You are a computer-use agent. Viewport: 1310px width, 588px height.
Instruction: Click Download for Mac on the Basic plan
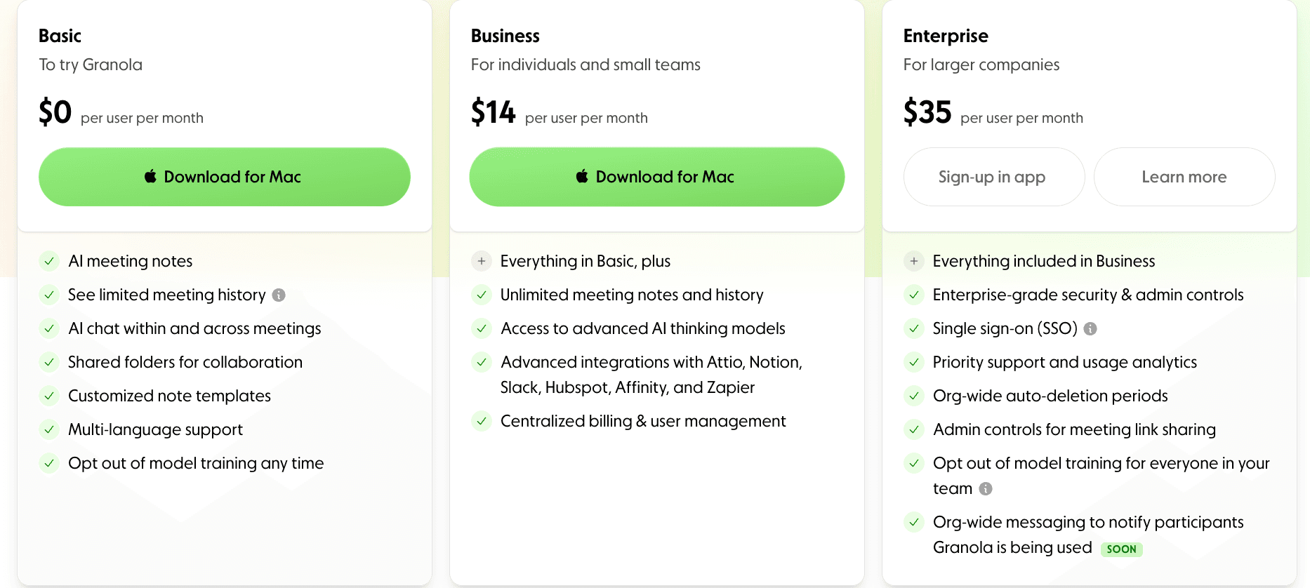coord(224,177)
